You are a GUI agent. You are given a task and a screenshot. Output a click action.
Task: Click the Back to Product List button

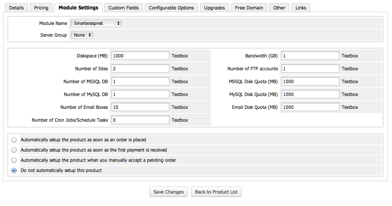pos(216,192)
